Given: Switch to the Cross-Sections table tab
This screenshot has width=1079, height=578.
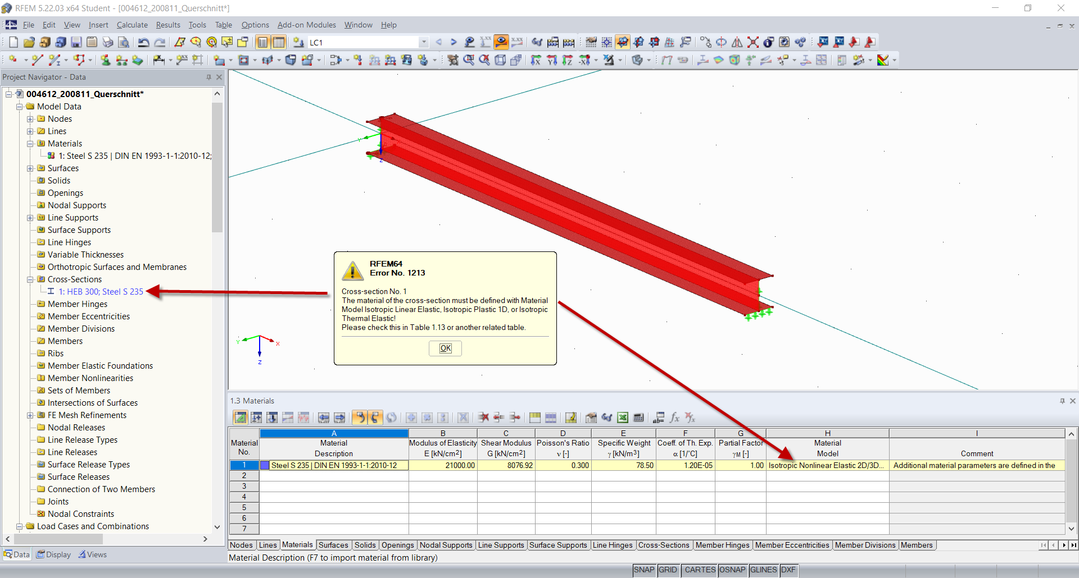Looking at the screenshot, I should point(664,545).
